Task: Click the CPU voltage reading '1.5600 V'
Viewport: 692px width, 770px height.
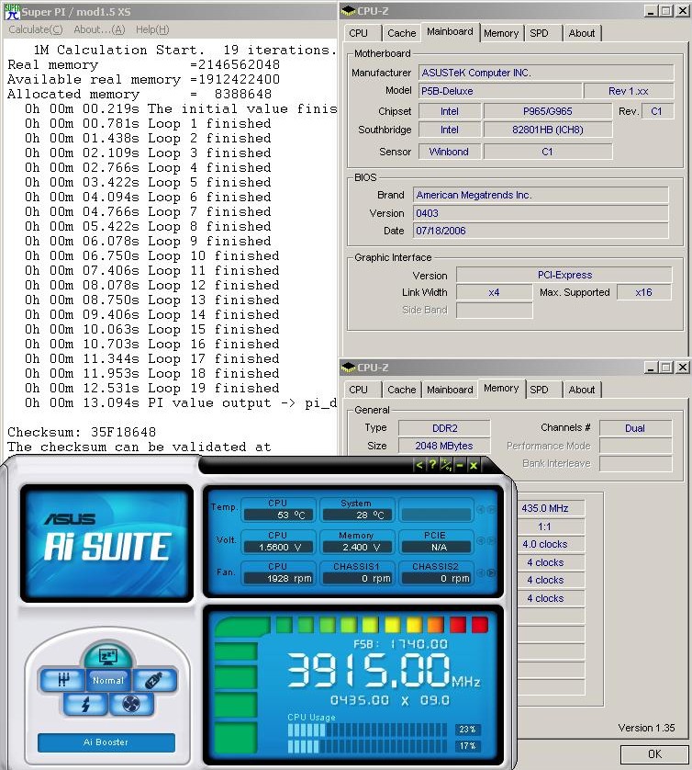Action: (280, 547)
